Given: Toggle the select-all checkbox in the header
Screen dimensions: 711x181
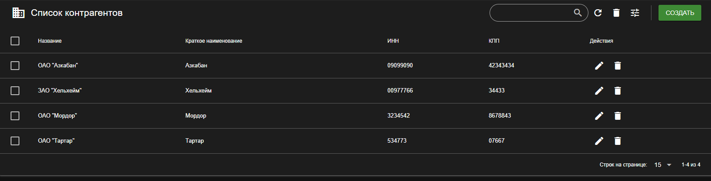Looking at the screenshot, I should (15, 41).
